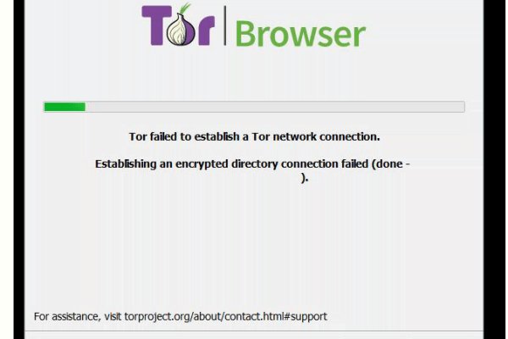
Task: Click the purple letter T of logo
Action: [x=156, y=25]
